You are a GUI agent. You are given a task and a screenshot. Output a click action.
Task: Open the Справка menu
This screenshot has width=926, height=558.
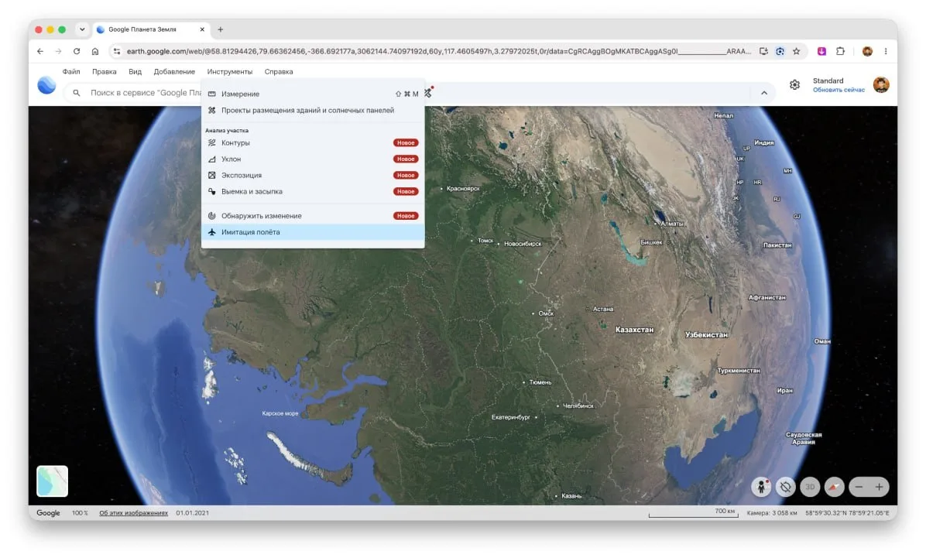click(279, 71)
